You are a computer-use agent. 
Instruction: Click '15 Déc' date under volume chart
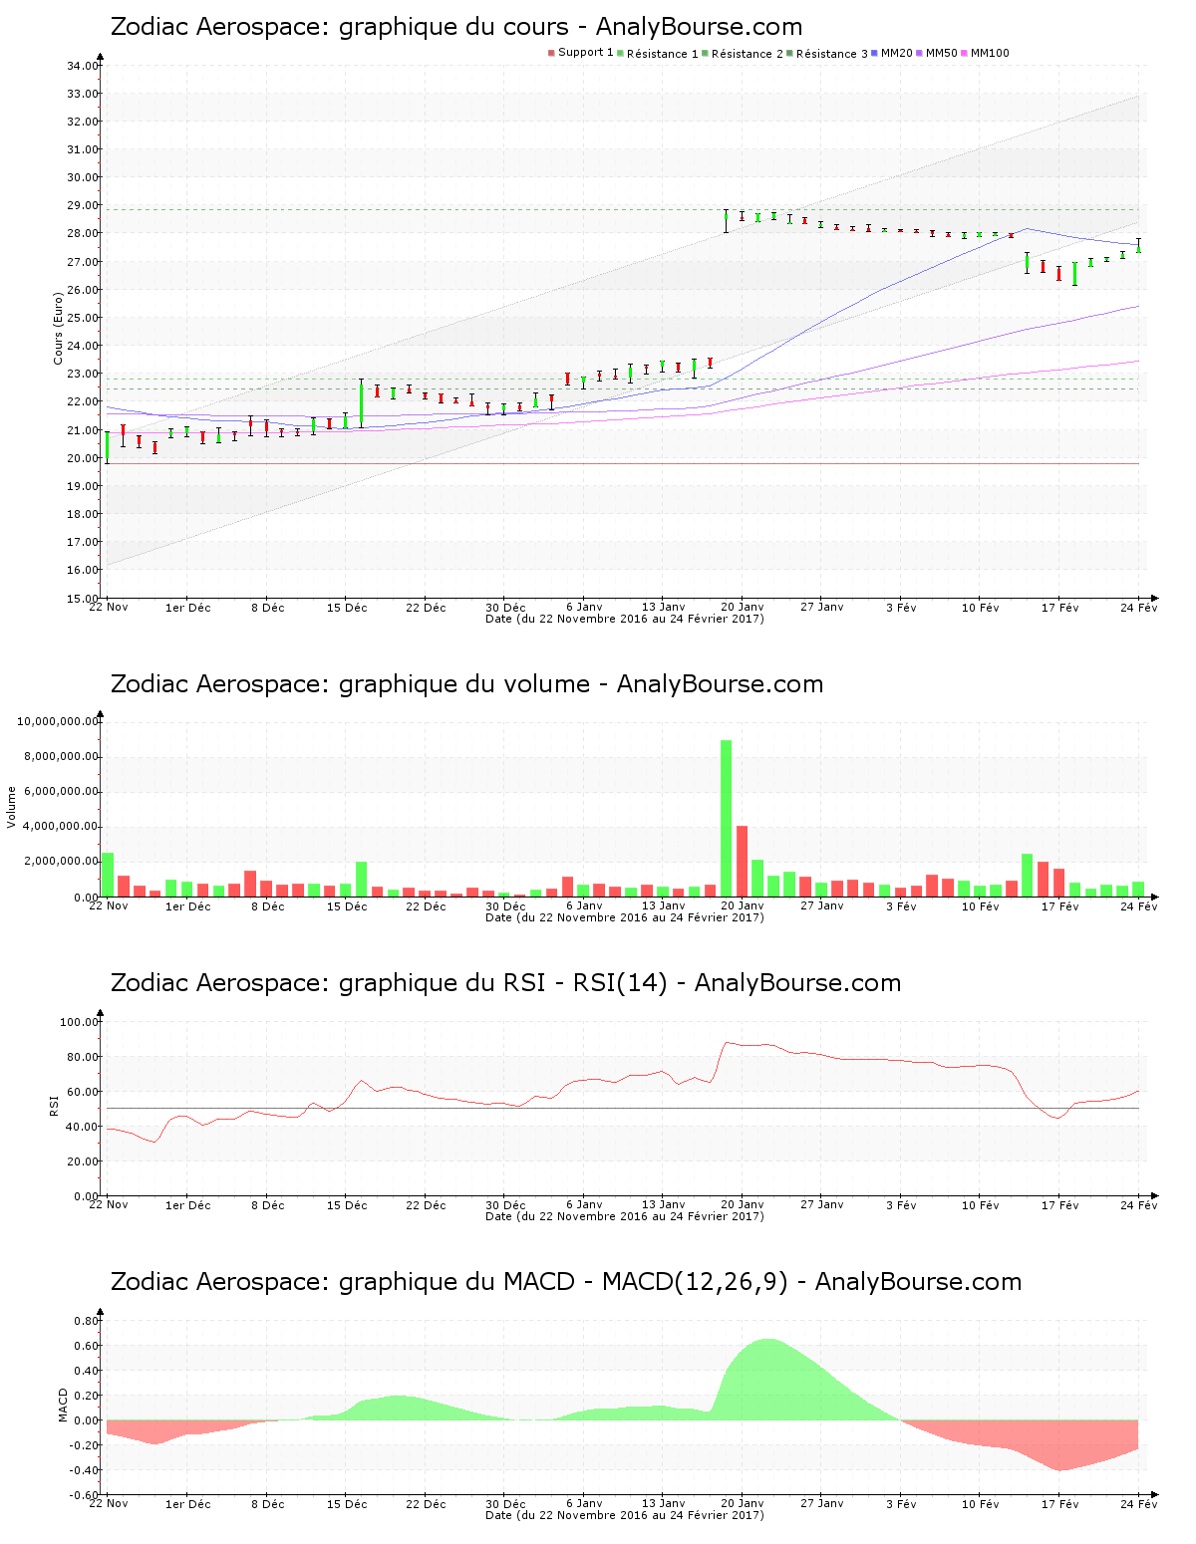[x=347, y=906]
